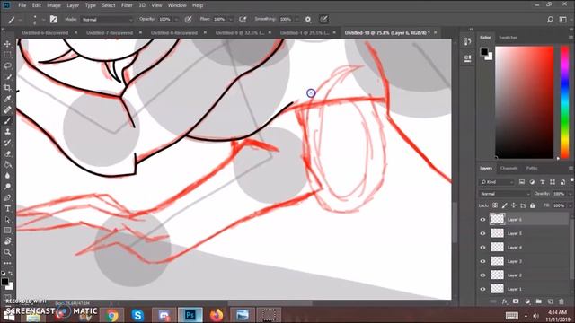Hide Layer 2 visibility eye
575x323 pixels.
tap(482, 275)
